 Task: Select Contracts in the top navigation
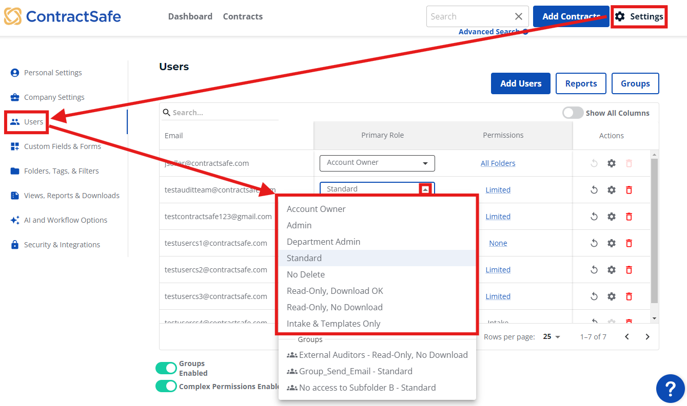pyautogui.click(x=242, y=16)
